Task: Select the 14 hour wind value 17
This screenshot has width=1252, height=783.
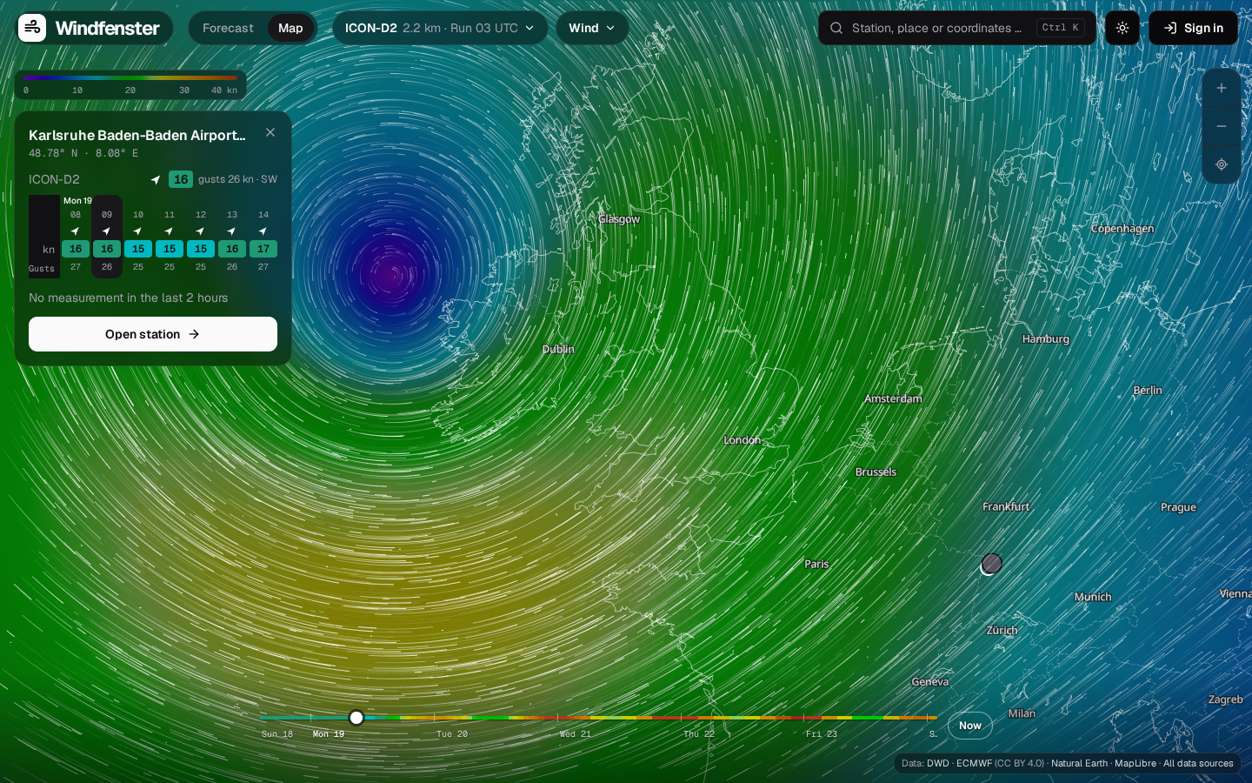Action: [263, 249]
